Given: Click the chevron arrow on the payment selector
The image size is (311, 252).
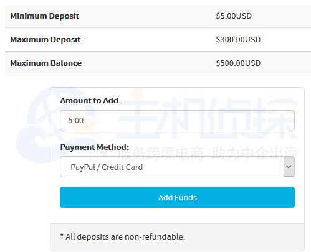Looking at the screenshot, I should pyautogui.click(x=289, y=167).
